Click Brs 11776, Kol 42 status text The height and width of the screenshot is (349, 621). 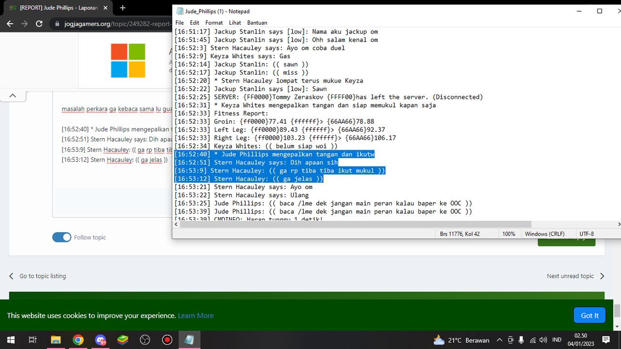coord(460,234)
